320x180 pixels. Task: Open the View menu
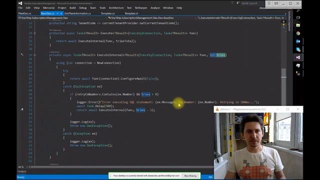pos(36,8)
